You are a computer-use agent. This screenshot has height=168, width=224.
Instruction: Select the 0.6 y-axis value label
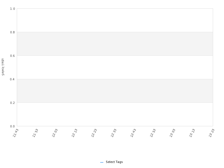13,56
